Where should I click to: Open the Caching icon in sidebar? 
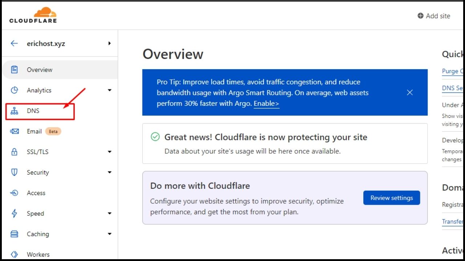[x=14, y=234]
